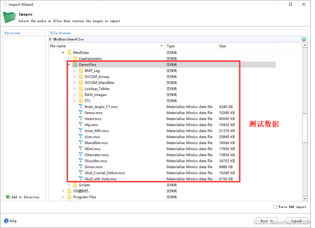The height and width of the screenshot is (228, 315).
Task: Click the green refresh path icon
Action: pyautogui.click(x=304, y=39)
